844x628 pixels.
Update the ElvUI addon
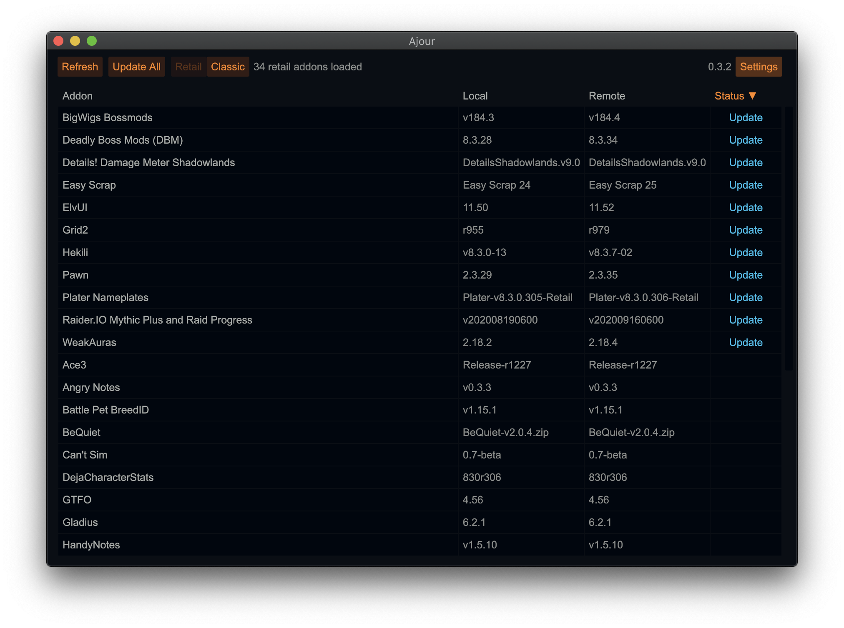(x=746, y=207)
